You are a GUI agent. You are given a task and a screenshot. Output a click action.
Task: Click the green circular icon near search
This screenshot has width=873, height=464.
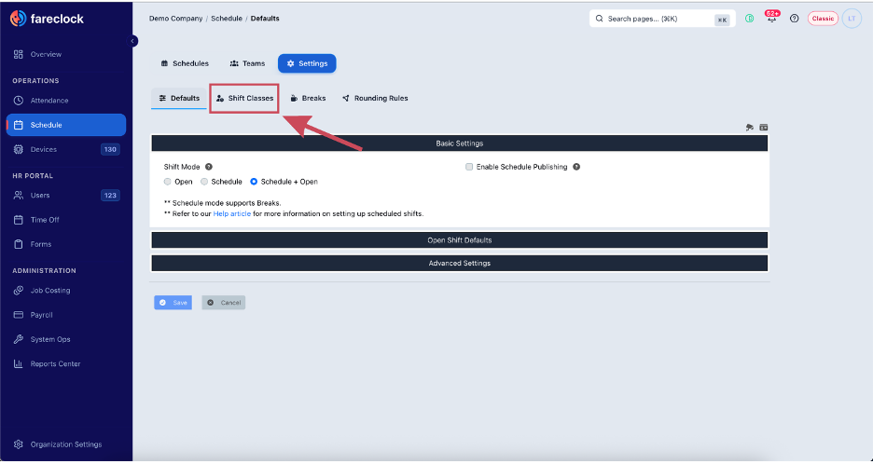[749, 19]
